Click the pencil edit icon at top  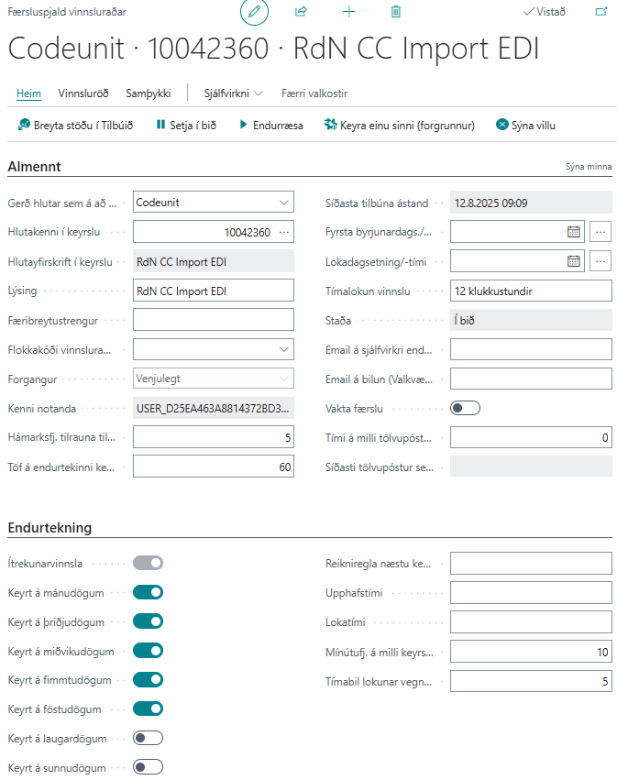254,12
